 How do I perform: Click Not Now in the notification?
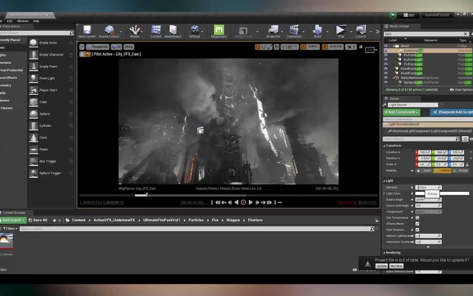[x=396, y=266]
